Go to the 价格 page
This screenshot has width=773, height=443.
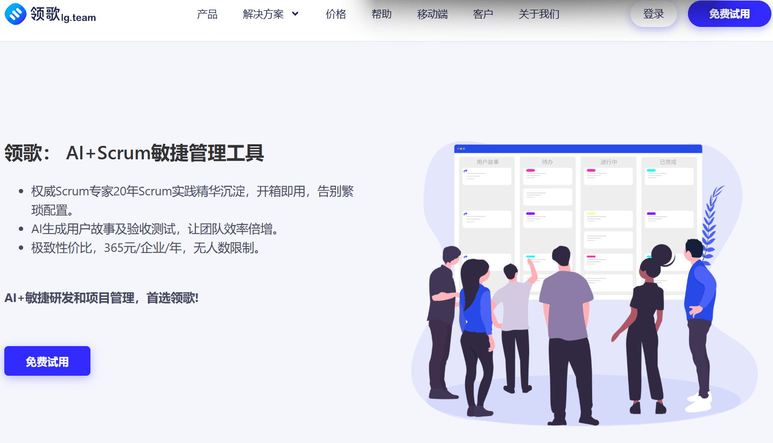point(336,15)
